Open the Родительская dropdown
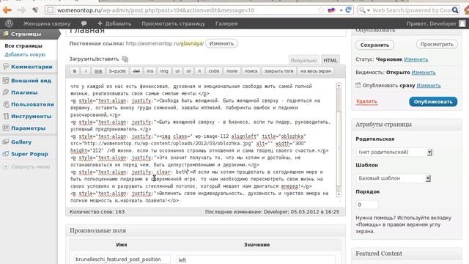 pos(394,152)
